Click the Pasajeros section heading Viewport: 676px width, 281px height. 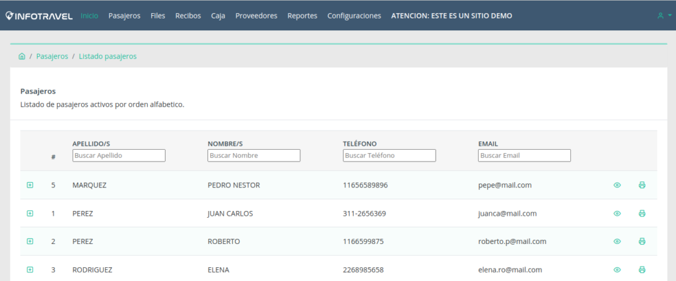38,92
